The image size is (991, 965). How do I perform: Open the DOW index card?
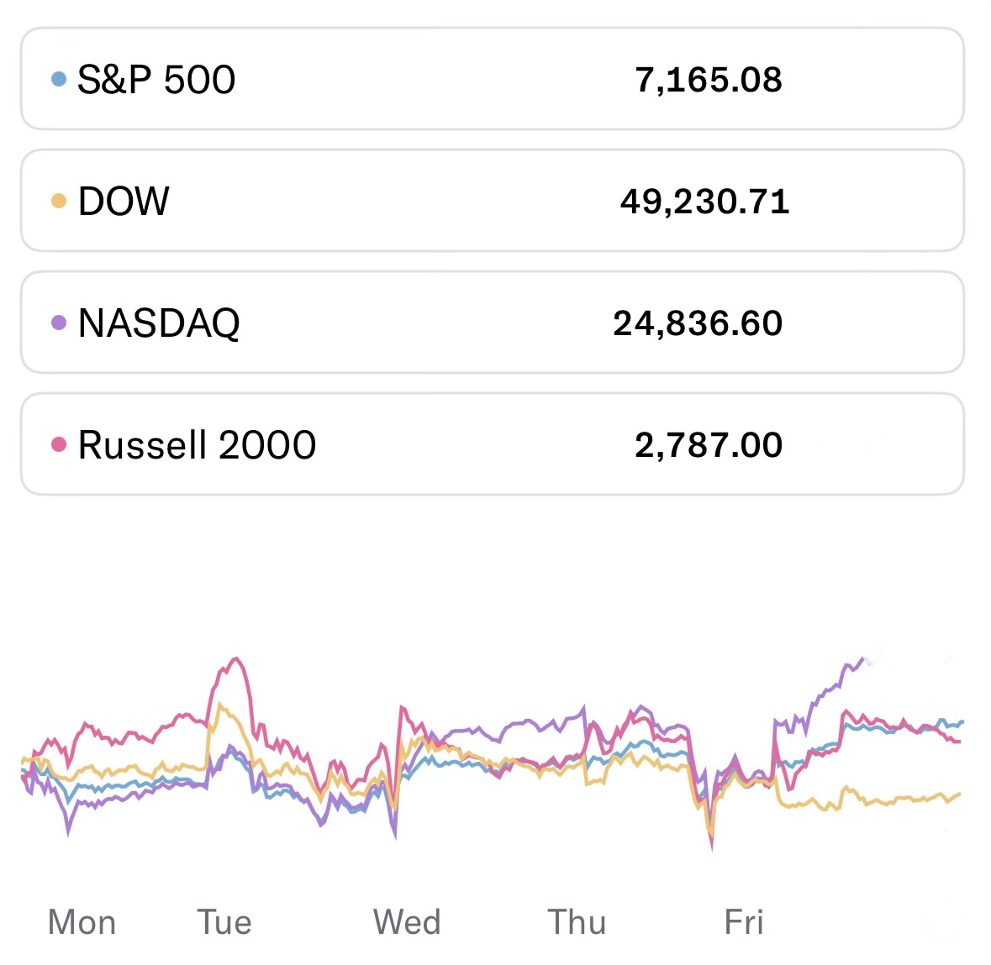coord(492,201)
